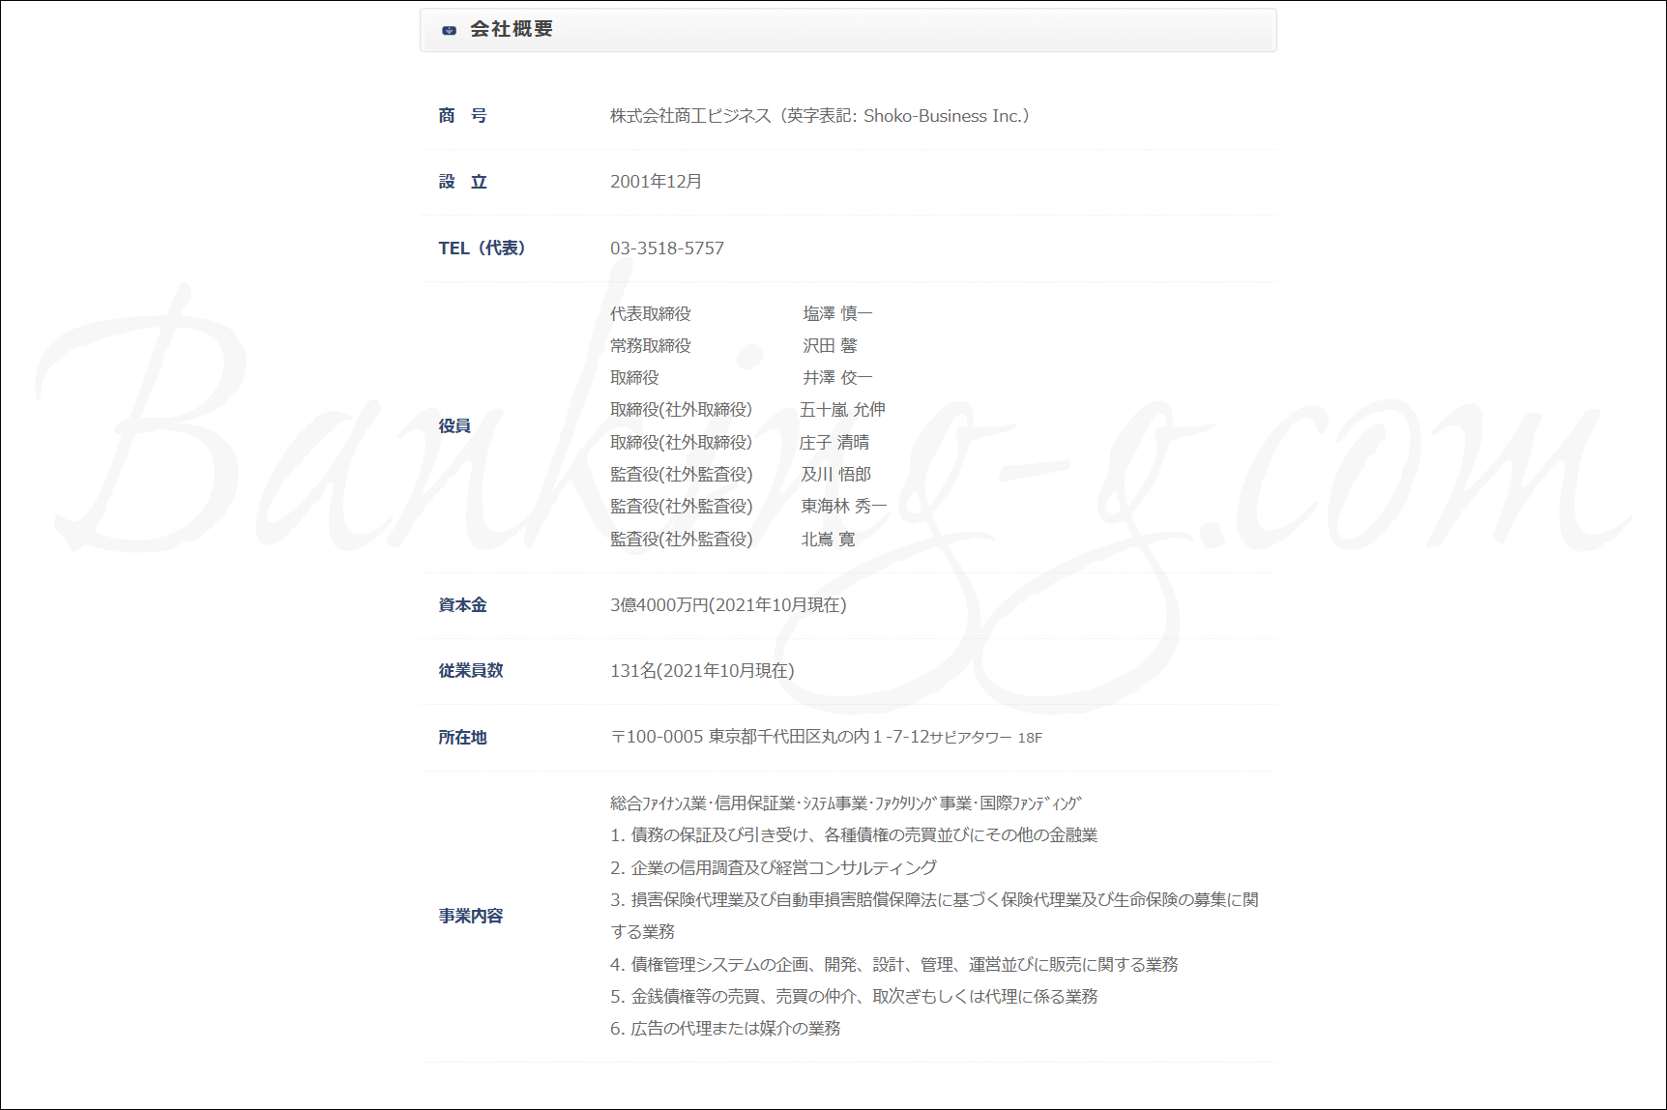
Task: Click the officer name 塩澤 慎一
Action: click(x=837, y=313)
